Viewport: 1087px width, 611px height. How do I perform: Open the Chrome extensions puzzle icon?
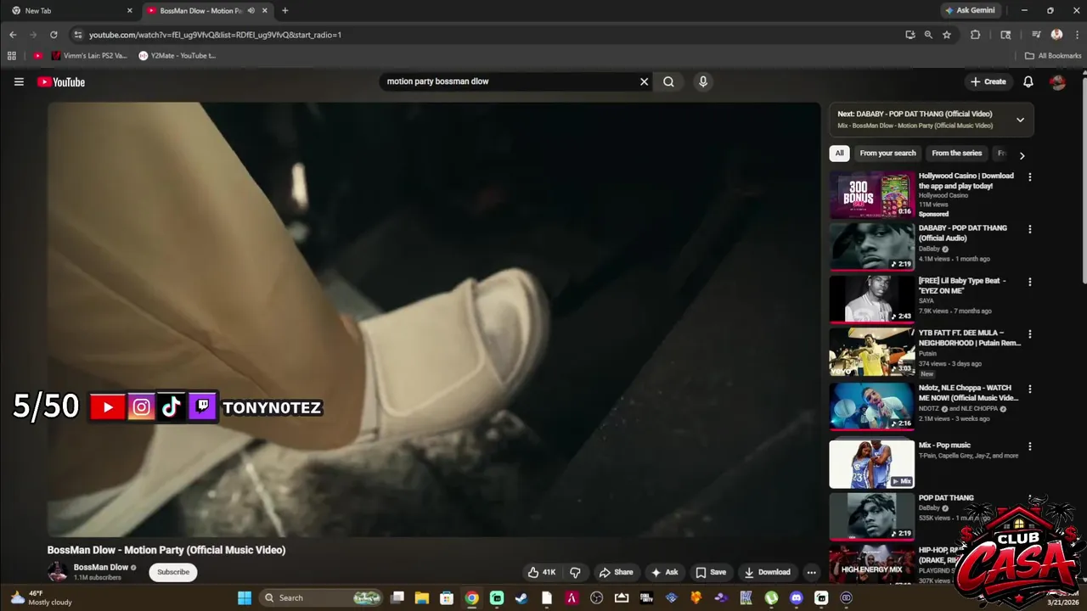pyautogui.click(x=975, y=35)
